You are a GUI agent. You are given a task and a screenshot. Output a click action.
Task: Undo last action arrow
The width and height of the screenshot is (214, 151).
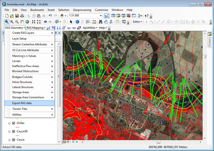tap(50, 15)
